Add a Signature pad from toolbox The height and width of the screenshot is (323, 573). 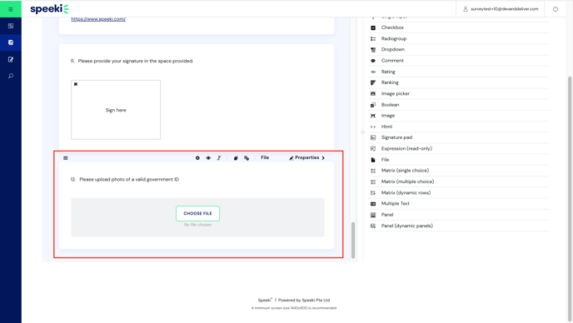[x=459, y=137]
